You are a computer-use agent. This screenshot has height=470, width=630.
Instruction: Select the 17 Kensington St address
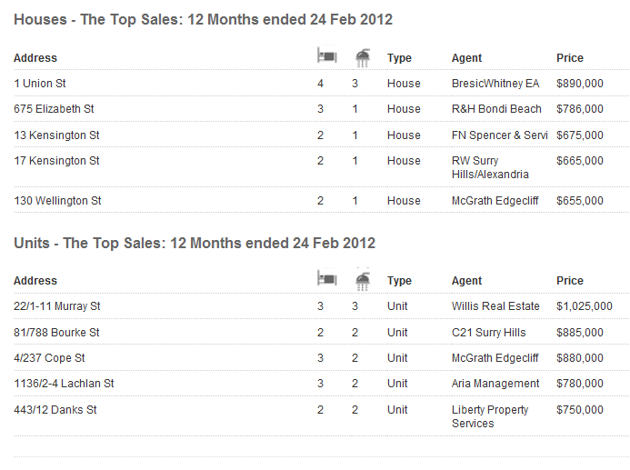[56, 161]
